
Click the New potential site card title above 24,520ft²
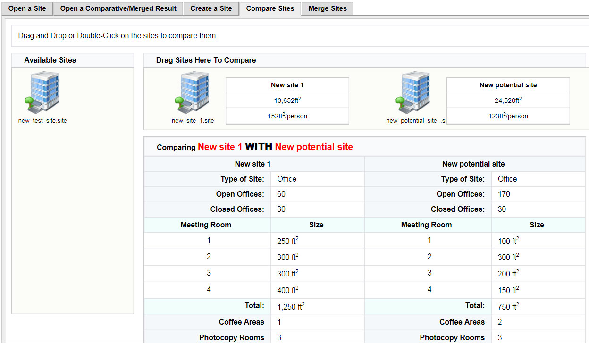(508, 85)
